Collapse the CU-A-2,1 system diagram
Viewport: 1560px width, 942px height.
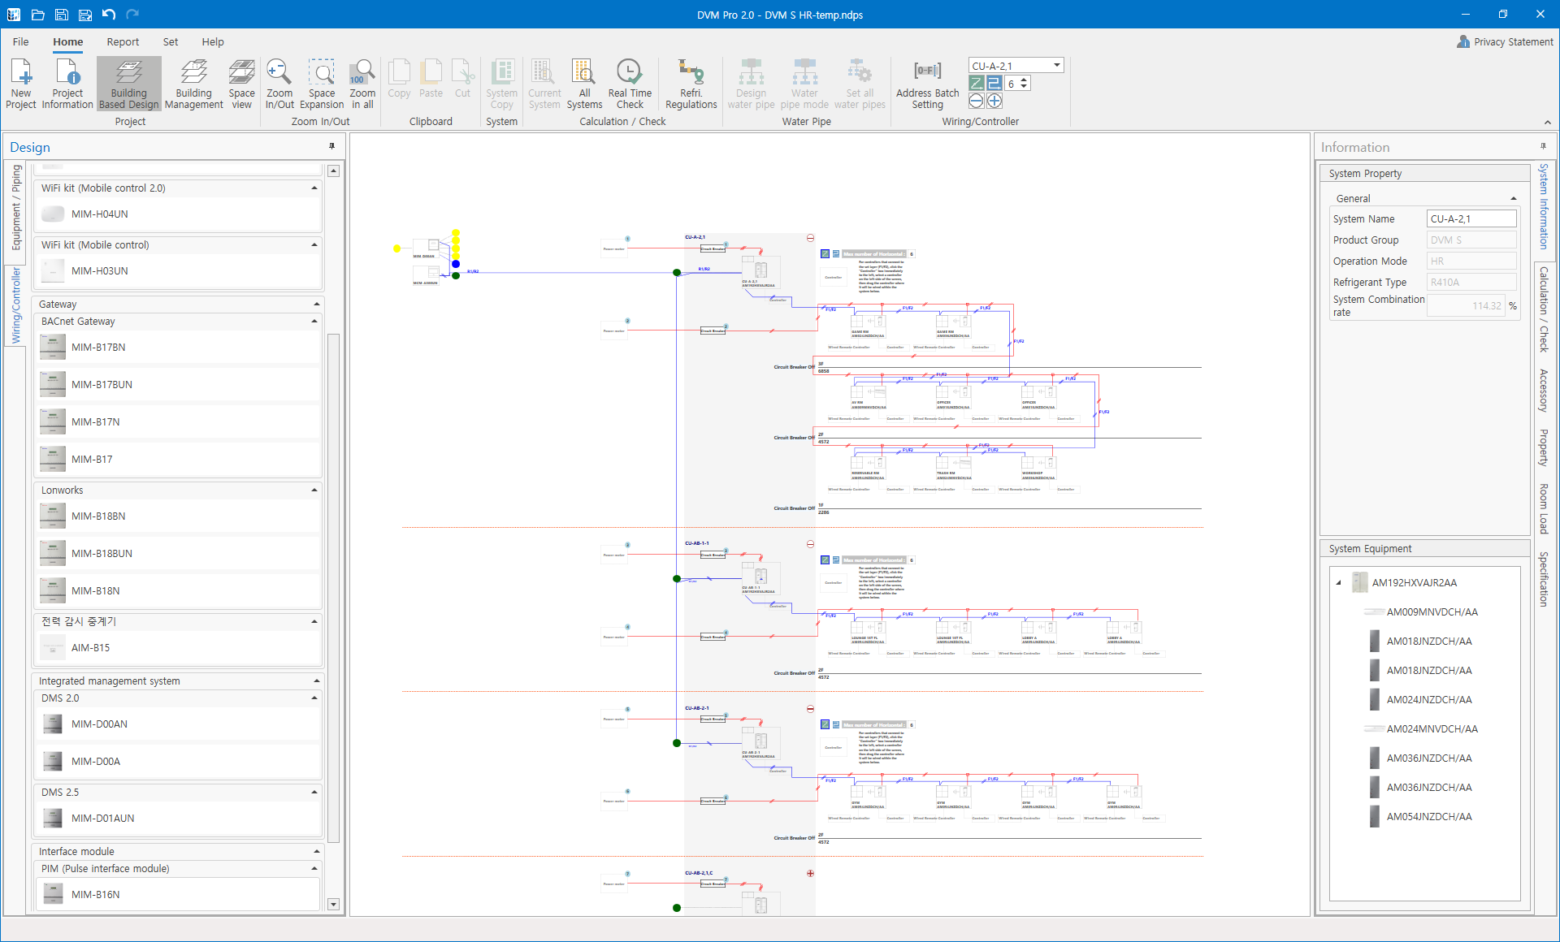tap(810, 238)
